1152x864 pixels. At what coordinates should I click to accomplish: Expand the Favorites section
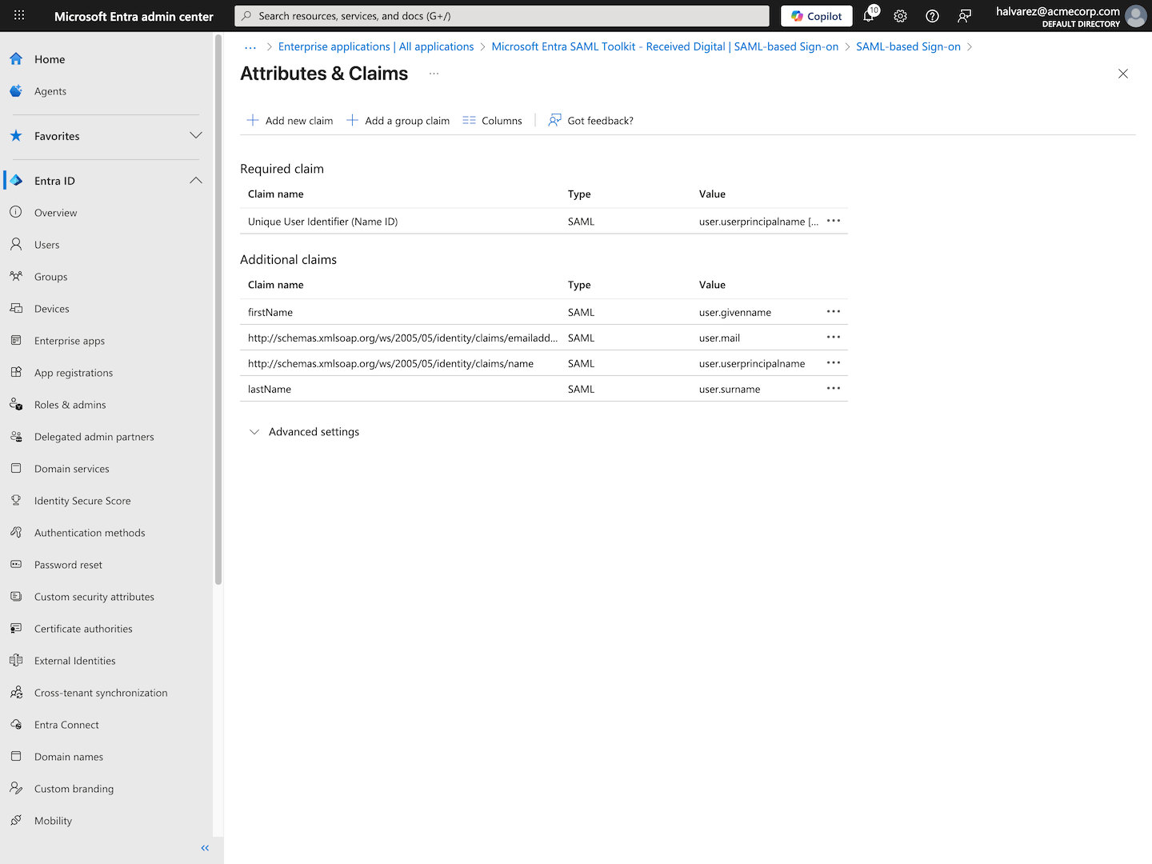(x=106, y=136)
